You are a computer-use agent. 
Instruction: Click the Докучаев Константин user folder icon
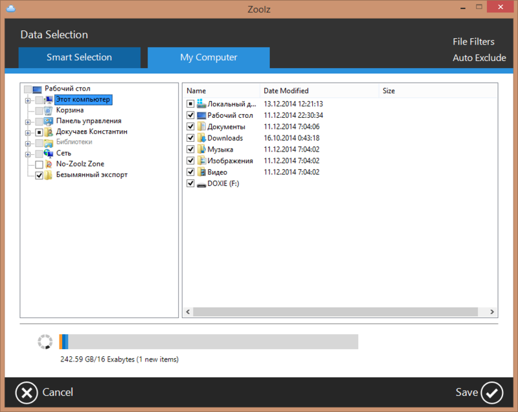pos(49,132)
